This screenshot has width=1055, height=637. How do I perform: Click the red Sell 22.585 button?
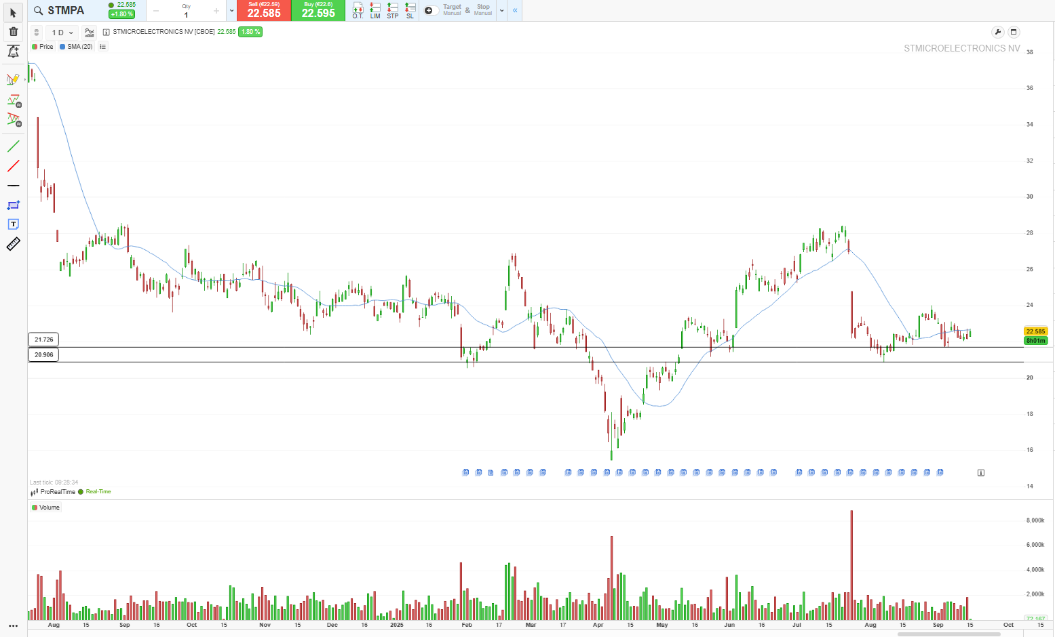(264, 10)
